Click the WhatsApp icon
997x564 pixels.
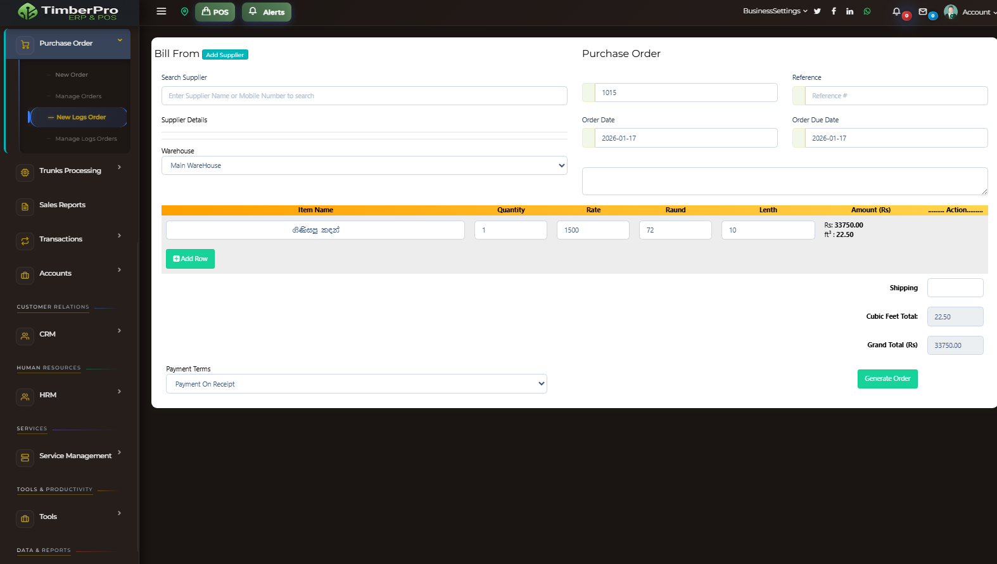pyautogui.click(x=867, y=11)
